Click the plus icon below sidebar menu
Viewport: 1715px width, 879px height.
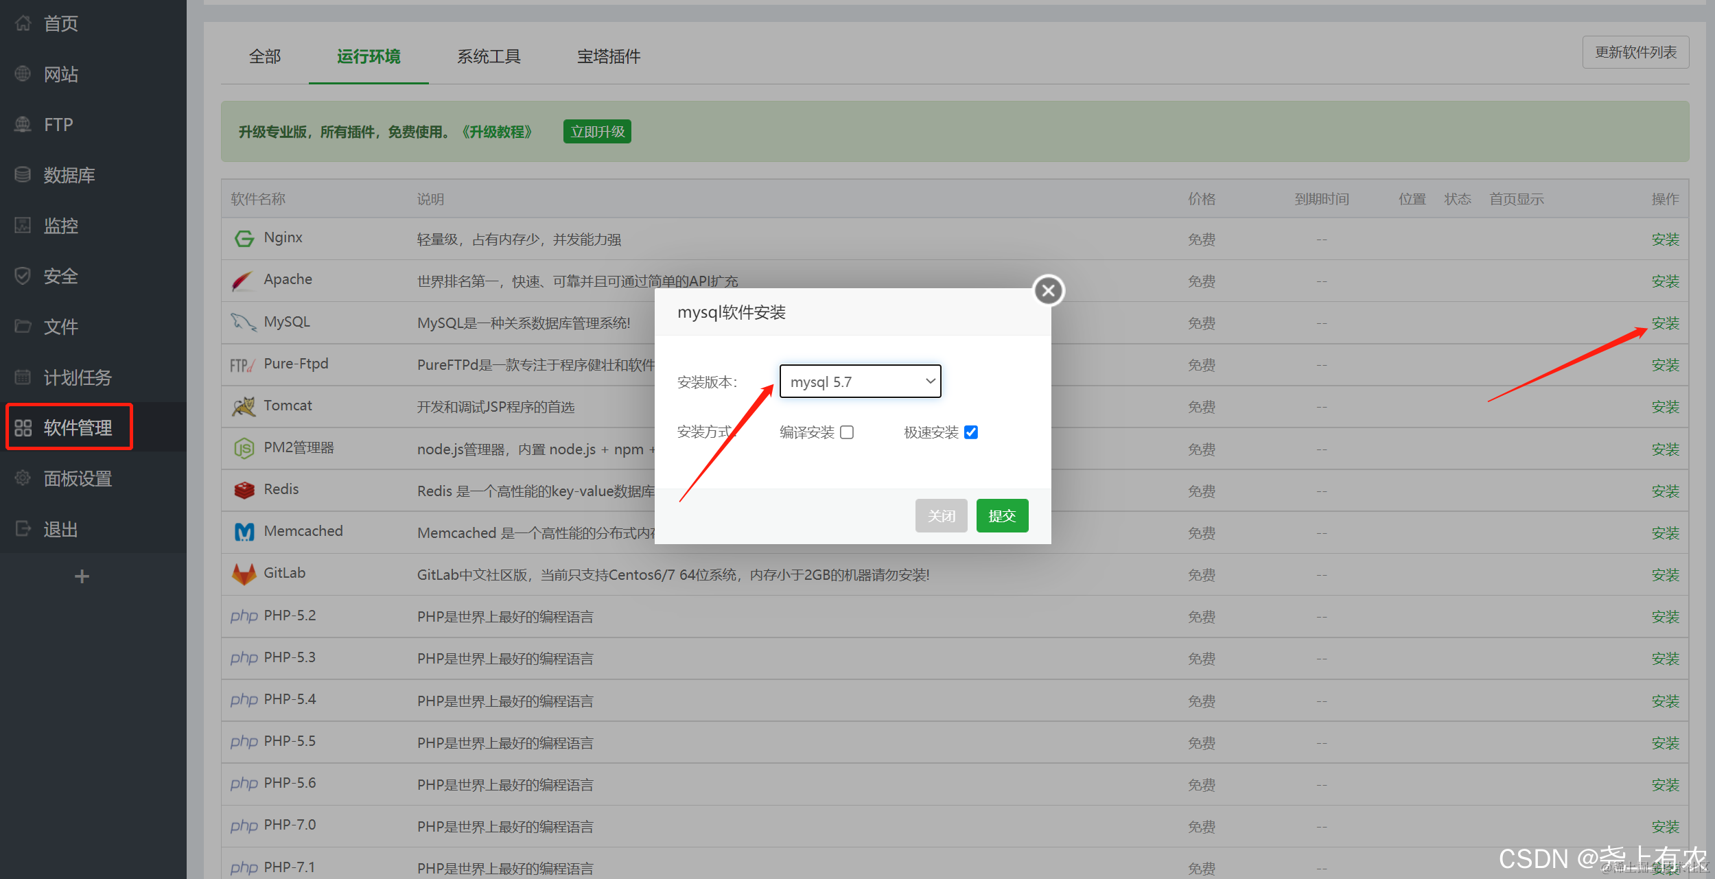[x=82, y=576]
